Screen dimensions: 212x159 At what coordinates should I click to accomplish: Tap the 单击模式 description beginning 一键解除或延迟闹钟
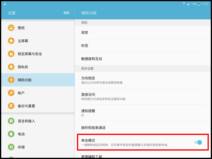point(125,145)
